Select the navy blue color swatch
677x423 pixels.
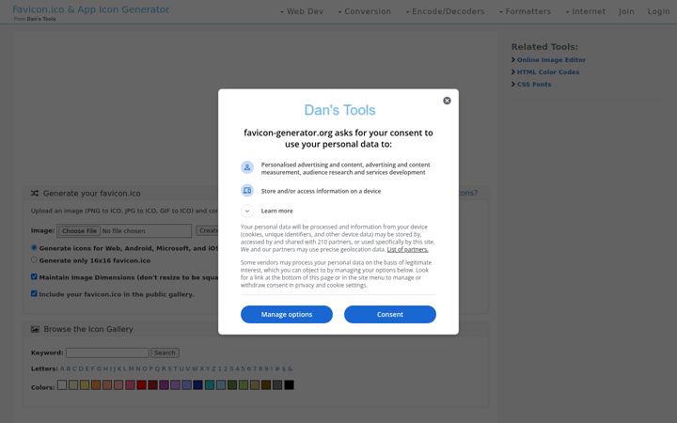coord(198,384)
